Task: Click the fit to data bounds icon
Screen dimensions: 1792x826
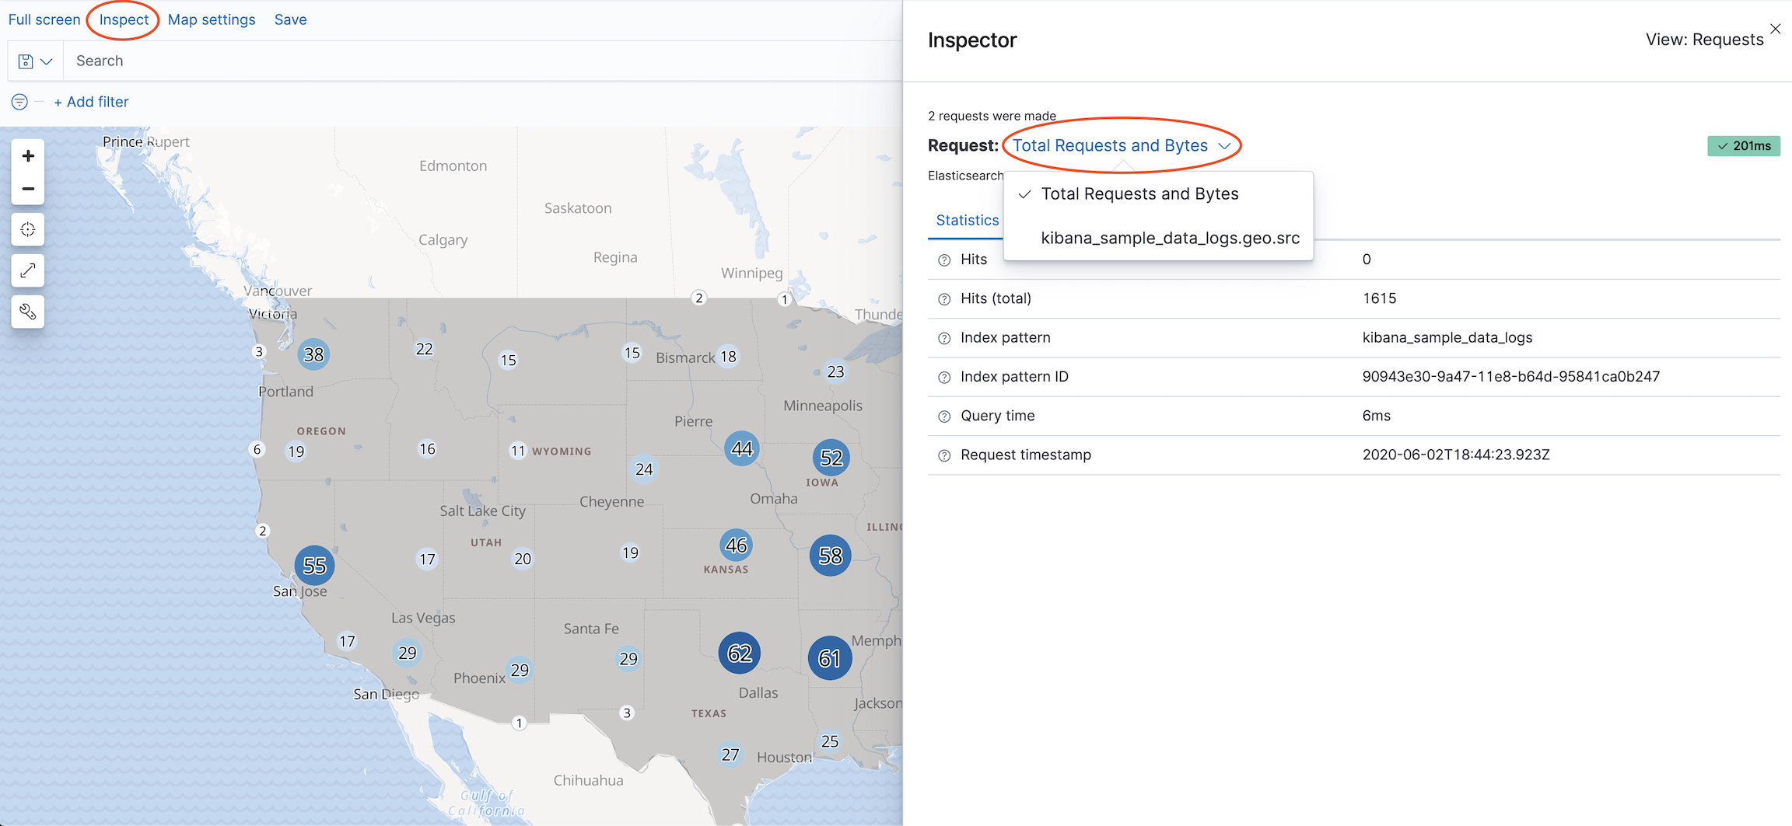Action: click(x=28, y=230)
